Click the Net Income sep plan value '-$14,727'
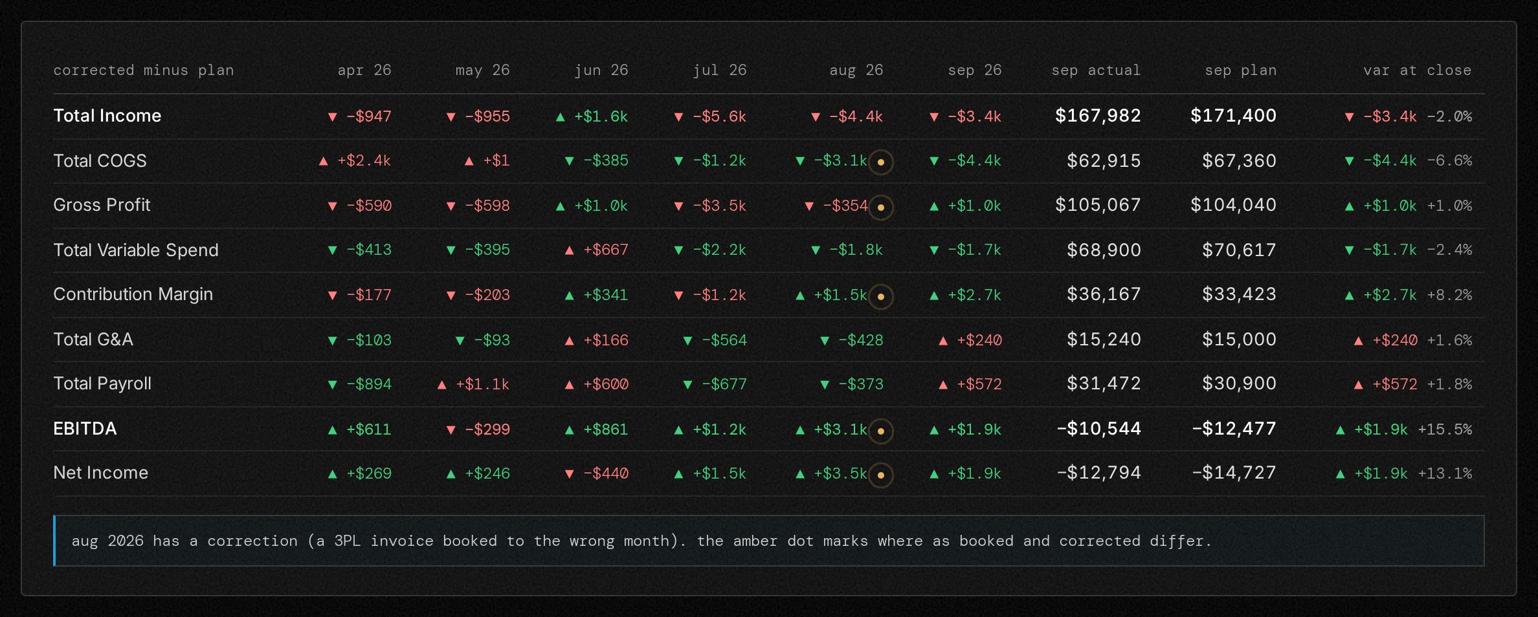The image size is (1538, 617). tap(1234, 473)
